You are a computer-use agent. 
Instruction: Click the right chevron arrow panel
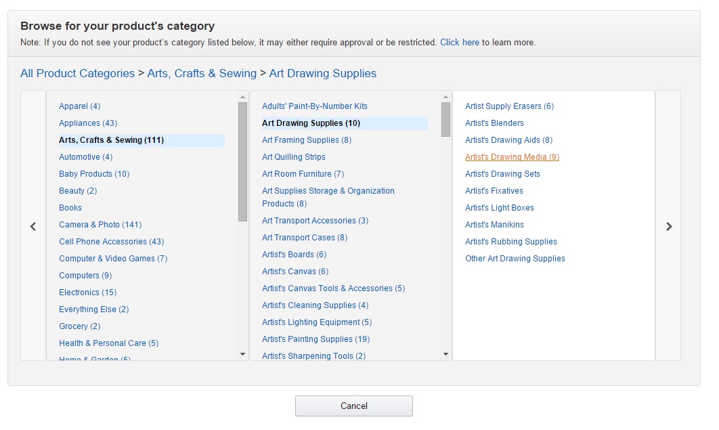click(x=668, y=226)
